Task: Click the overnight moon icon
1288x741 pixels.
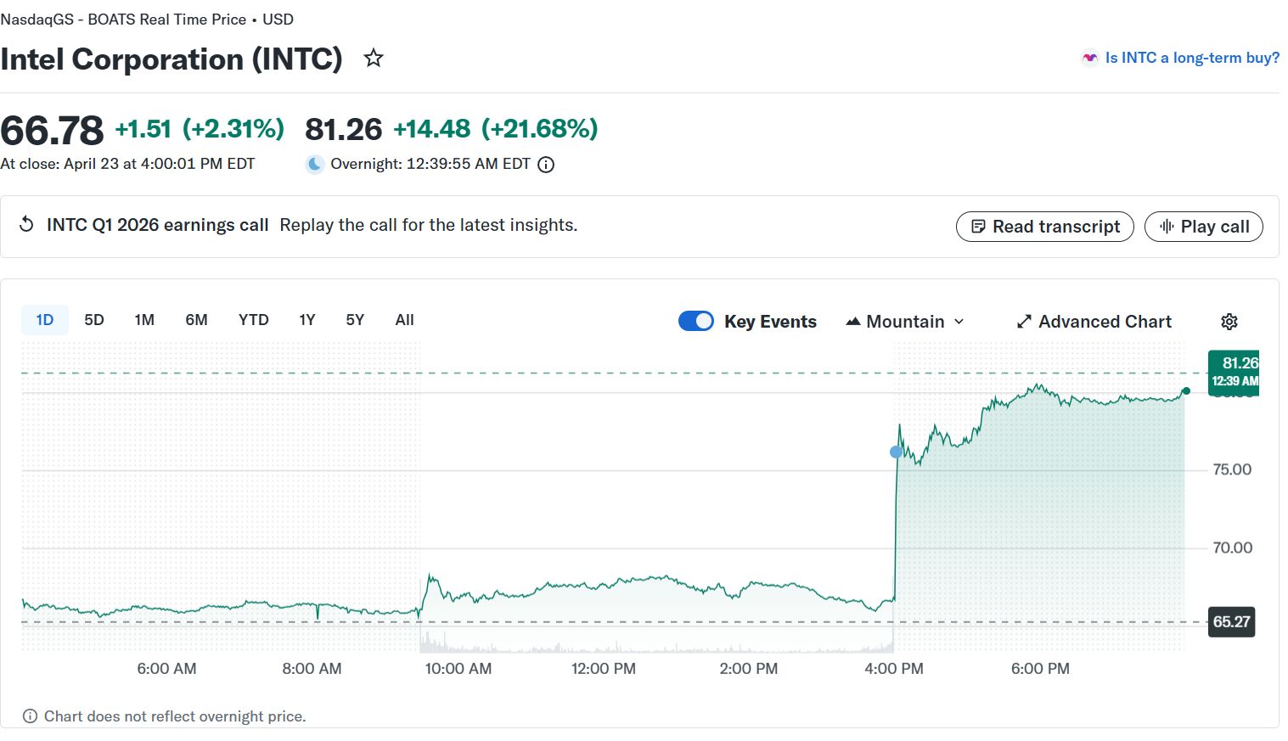Action: click(315, 165)
